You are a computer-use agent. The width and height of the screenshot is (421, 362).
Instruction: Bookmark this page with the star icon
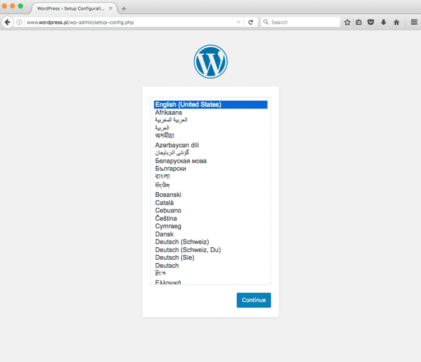[x=347, y=22]
